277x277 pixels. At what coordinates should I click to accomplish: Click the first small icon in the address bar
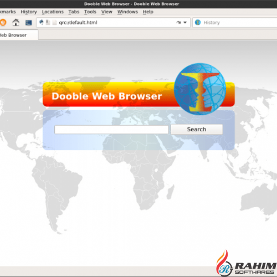point(42,22)
